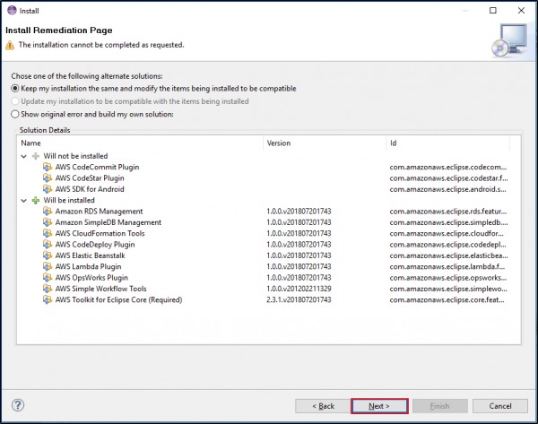
Task: Click the AWS CodeStar Plugin feature icon
Action: click(48, 178)
